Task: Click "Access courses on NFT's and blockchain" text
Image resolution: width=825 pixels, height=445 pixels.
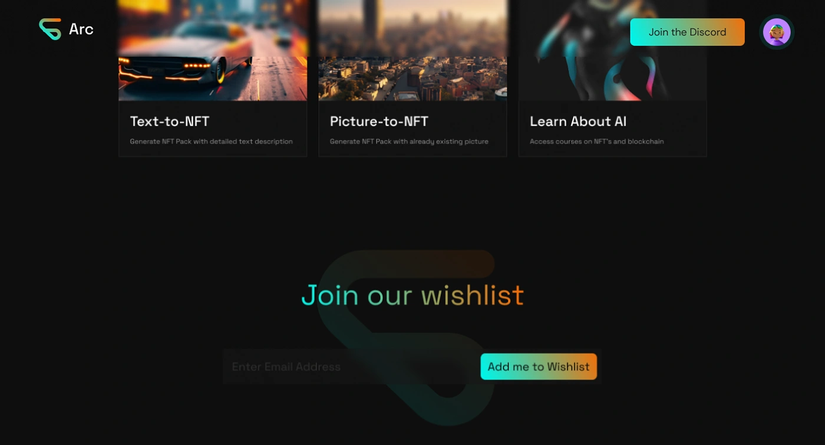Action: click(x=596, y=141)
